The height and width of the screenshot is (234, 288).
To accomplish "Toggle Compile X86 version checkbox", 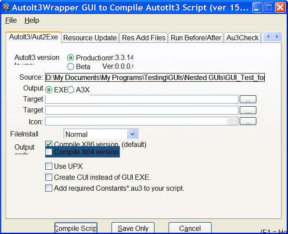I will [49, 144].
